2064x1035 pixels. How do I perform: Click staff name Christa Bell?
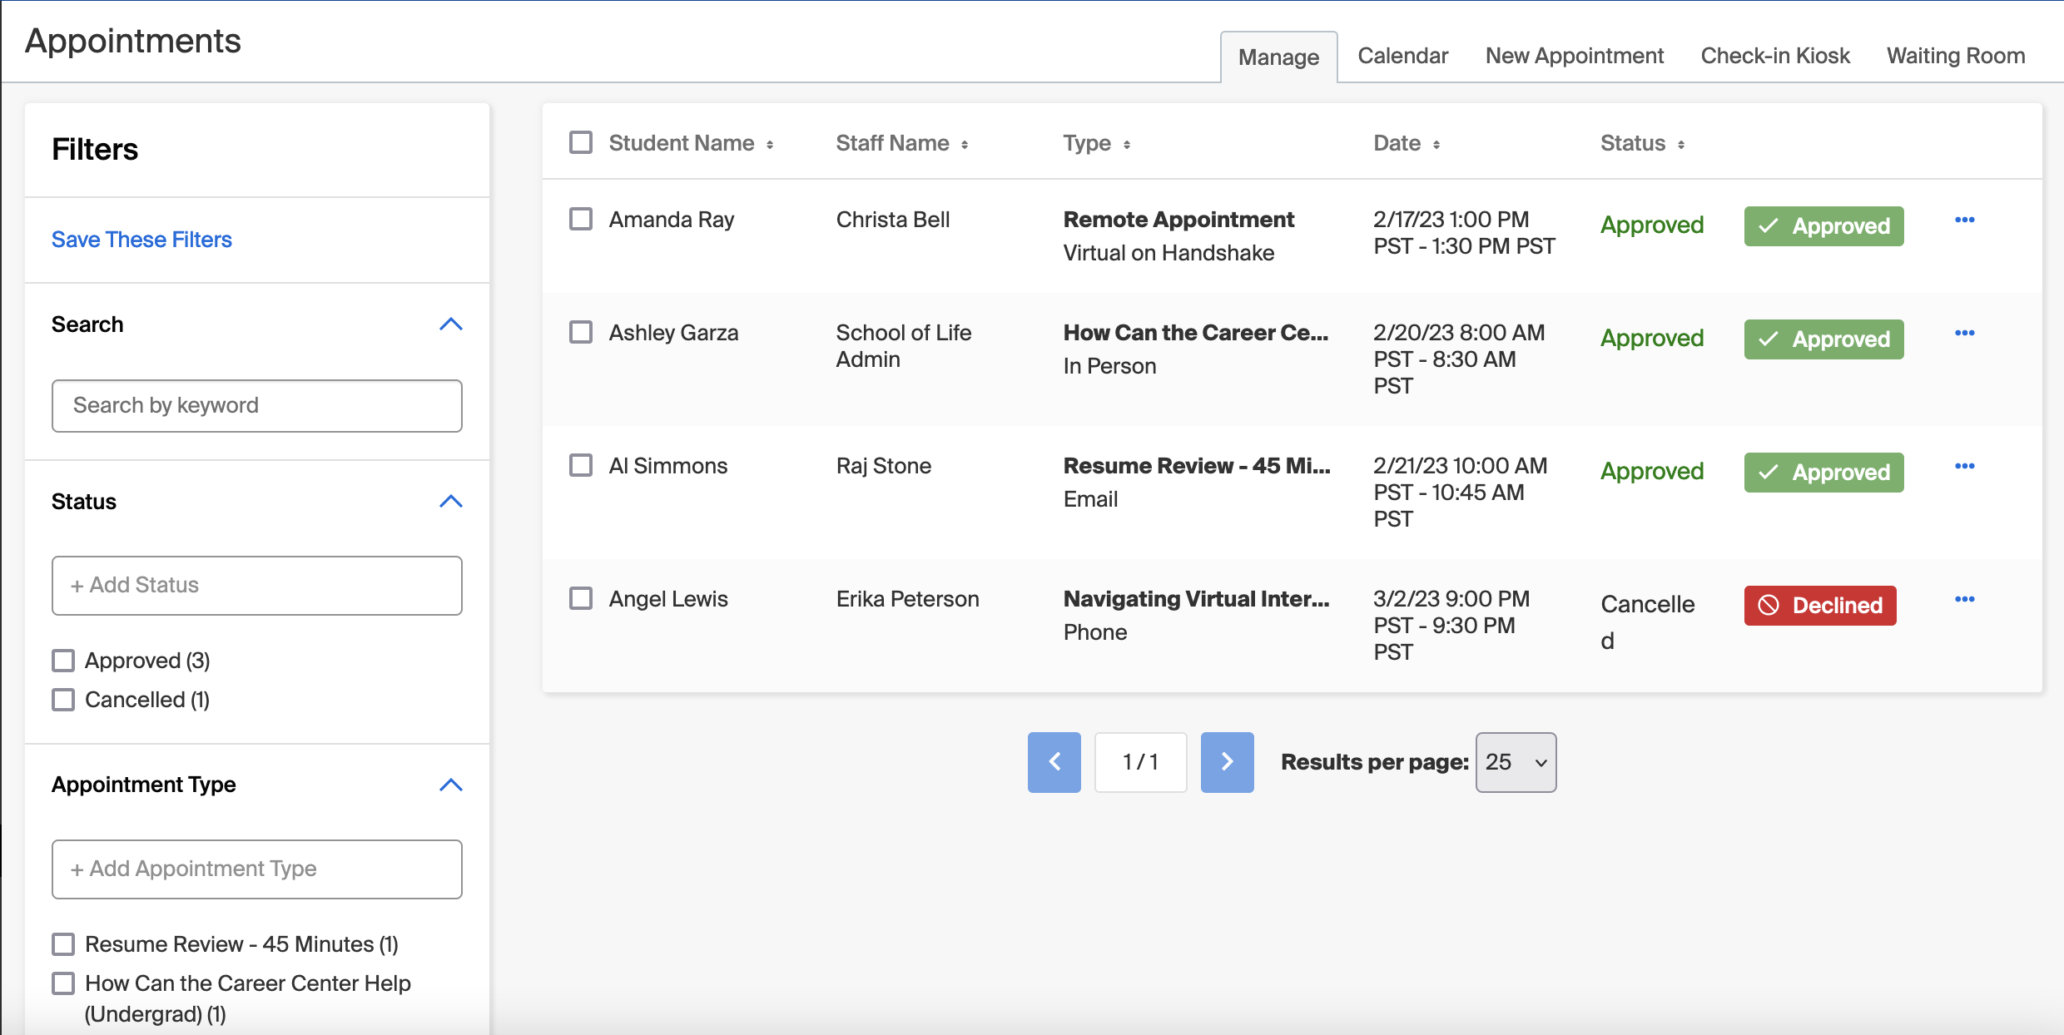click(893, 220)
